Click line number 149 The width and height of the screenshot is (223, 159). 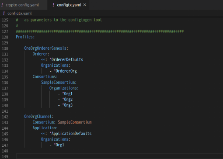tap(5, 156)
